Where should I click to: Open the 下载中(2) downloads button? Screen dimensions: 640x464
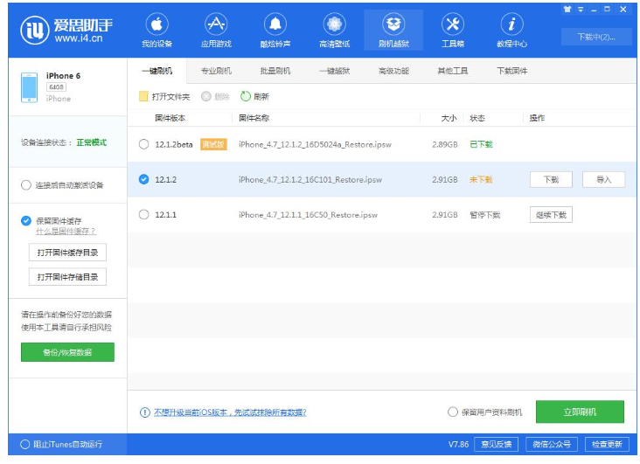[x=595, y=37]
